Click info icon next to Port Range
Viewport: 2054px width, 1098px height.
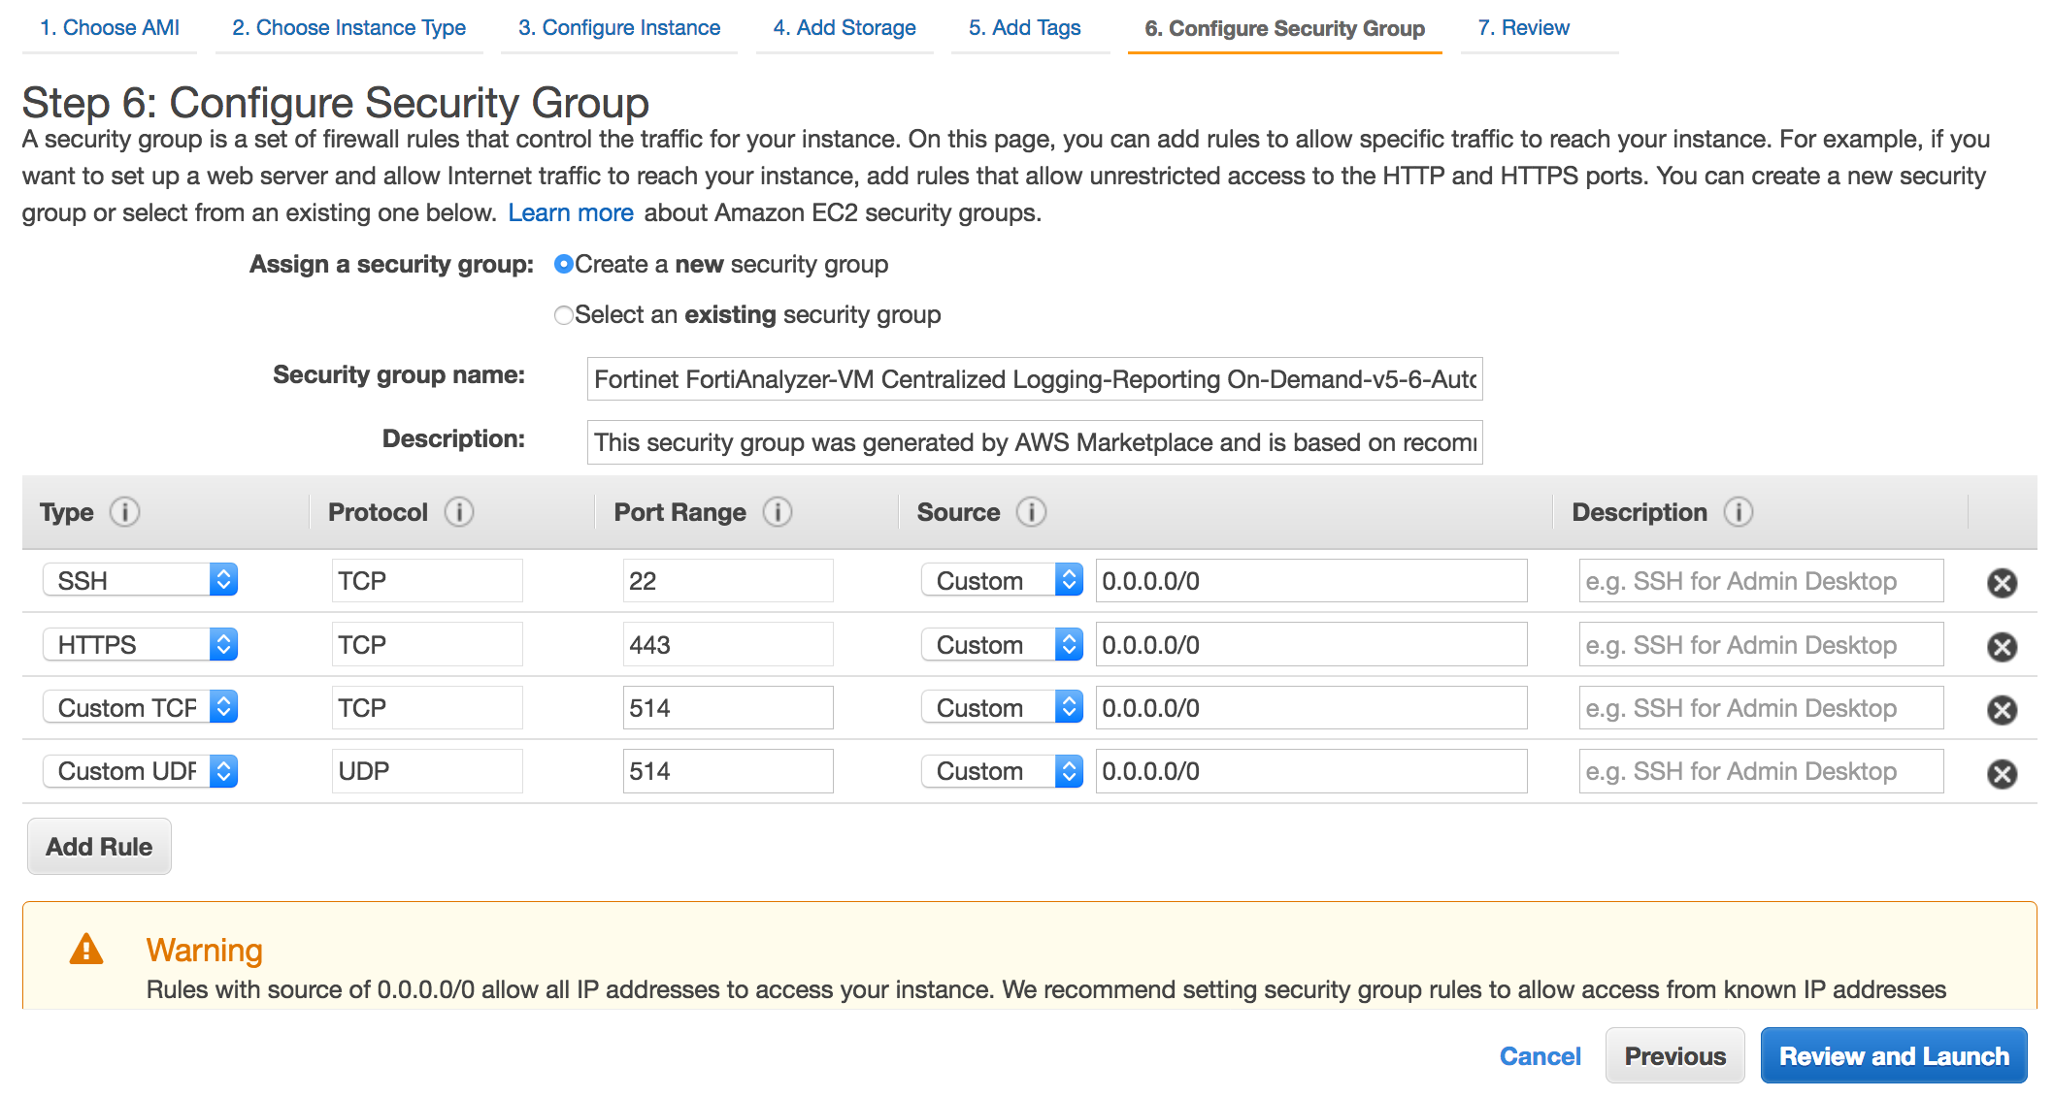coord(777,512)
